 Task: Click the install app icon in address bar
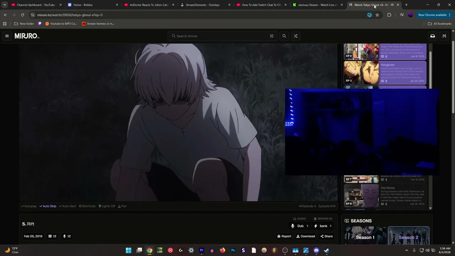pyautogui.click(x=370, y=15)
